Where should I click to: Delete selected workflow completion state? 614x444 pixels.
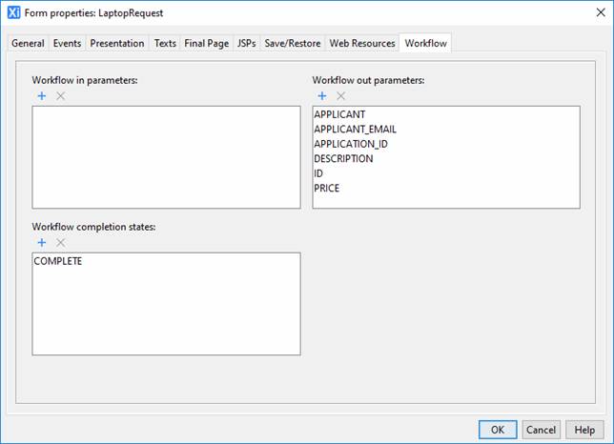click(x=60, y=243)
